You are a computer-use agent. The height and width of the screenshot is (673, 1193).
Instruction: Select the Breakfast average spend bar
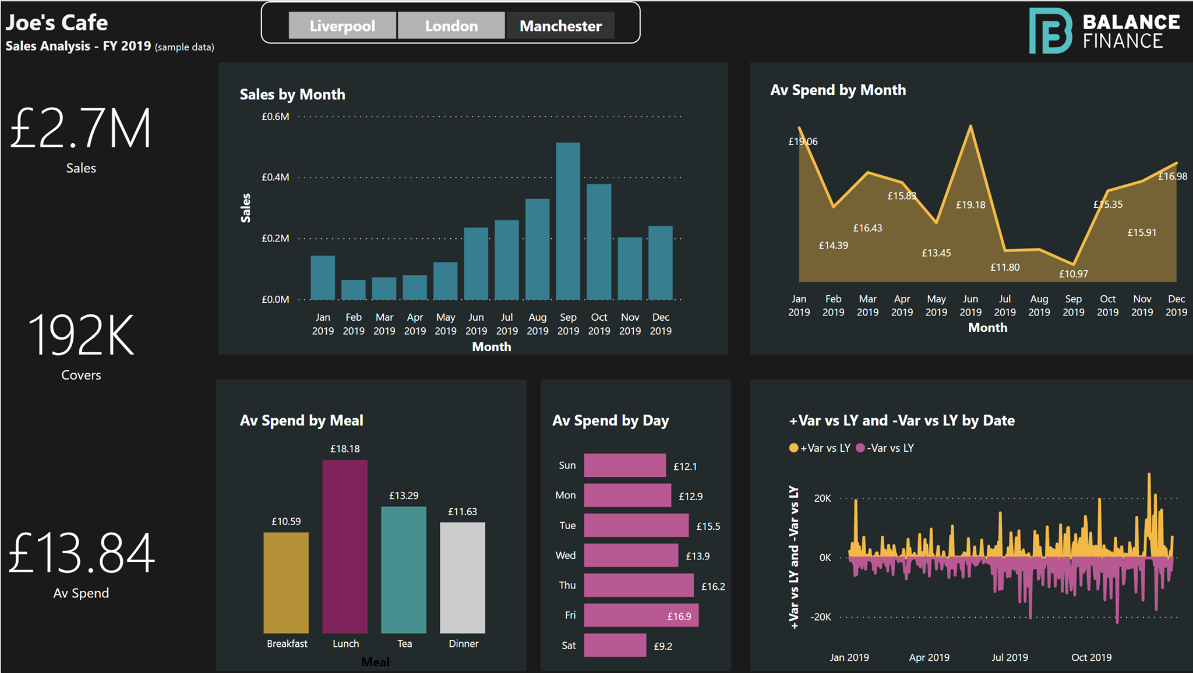pos(286,583)
